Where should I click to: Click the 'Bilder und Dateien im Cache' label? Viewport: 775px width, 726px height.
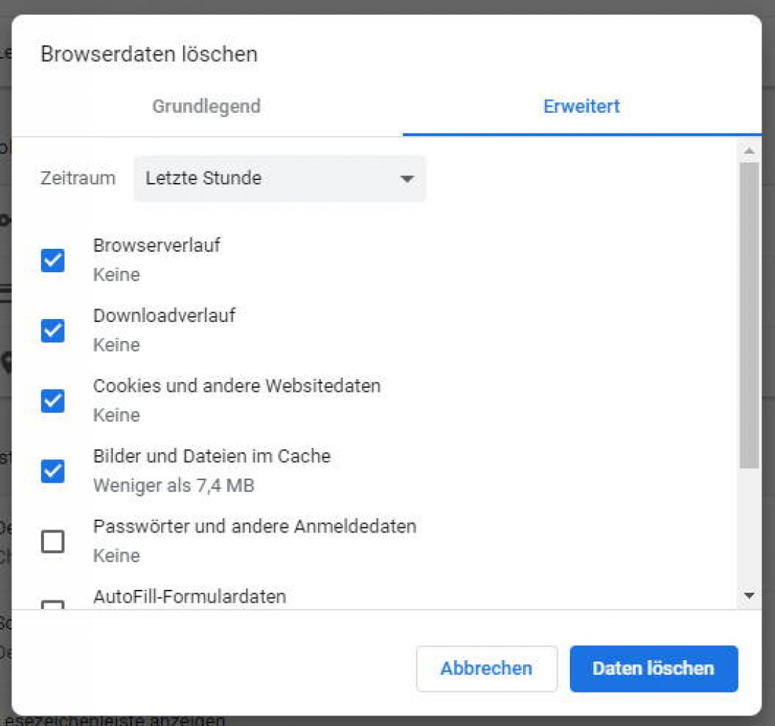(x=211, y=457)
